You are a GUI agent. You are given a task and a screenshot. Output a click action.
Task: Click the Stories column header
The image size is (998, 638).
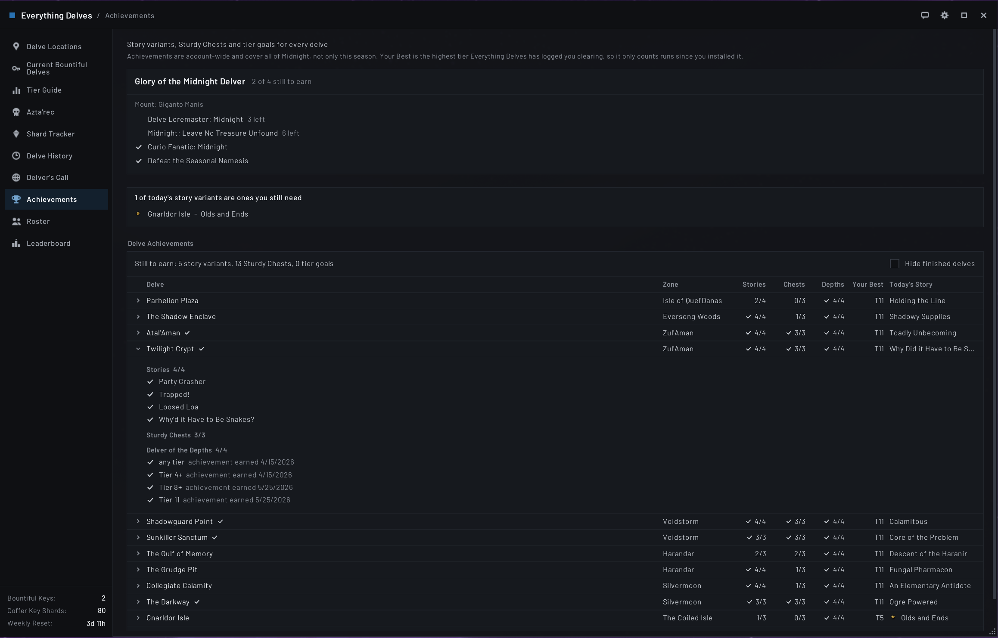pos(754,285)
